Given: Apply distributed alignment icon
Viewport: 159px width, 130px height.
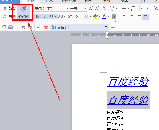Looking at the screenshot, I should coord(152,17).
